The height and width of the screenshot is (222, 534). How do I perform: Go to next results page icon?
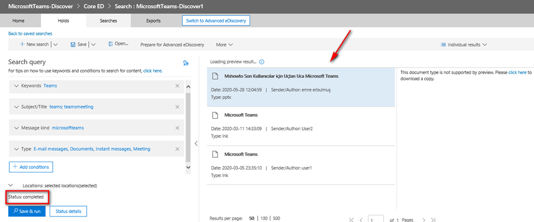pos(424,220)
